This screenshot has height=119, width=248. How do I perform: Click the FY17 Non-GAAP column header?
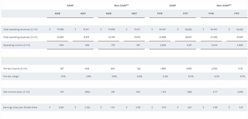point(237,14)
